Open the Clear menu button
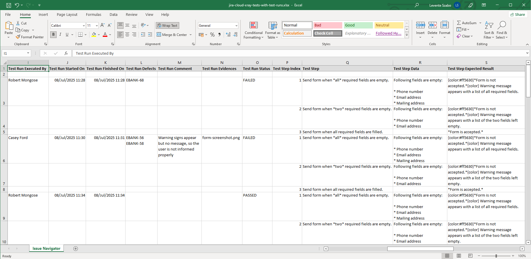531x259 pixels. click(x=465, y=36)
